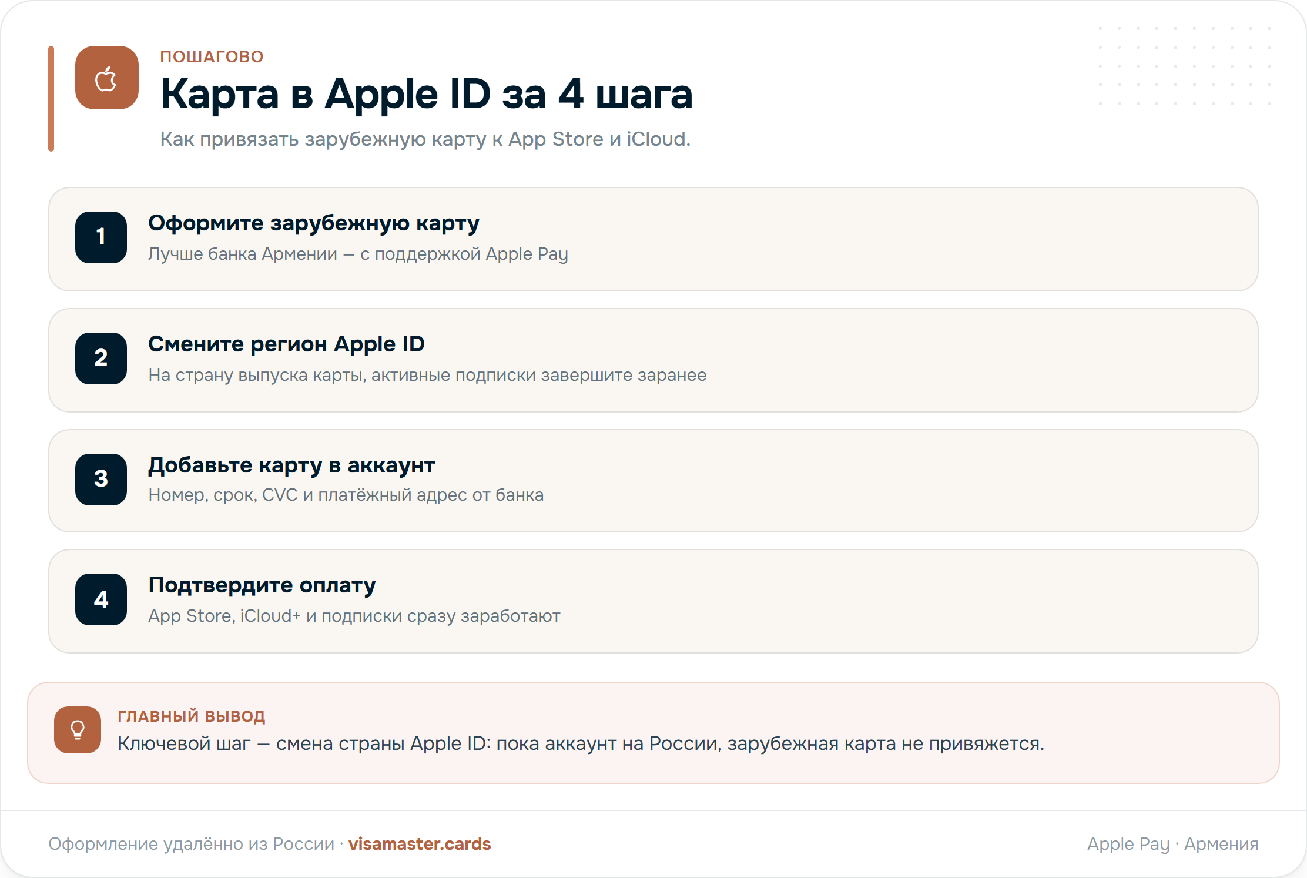Click subtitle 'Как привязать зарубежную карту к App Store и iCloud.'
The height and width of the screenshot is (878, 1307).
point(425,139)
